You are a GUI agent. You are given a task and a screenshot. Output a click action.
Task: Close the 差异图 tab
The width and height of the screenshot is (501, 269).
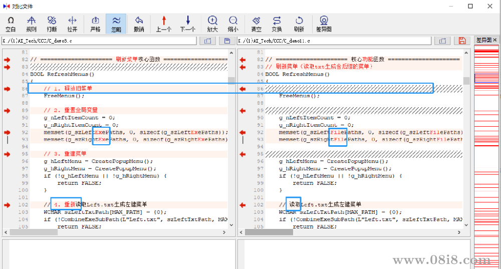[494, 40]
